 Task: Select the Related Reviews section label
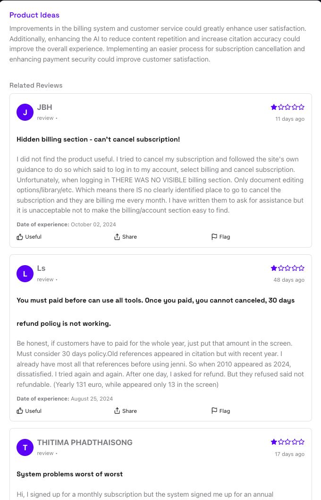36,85
